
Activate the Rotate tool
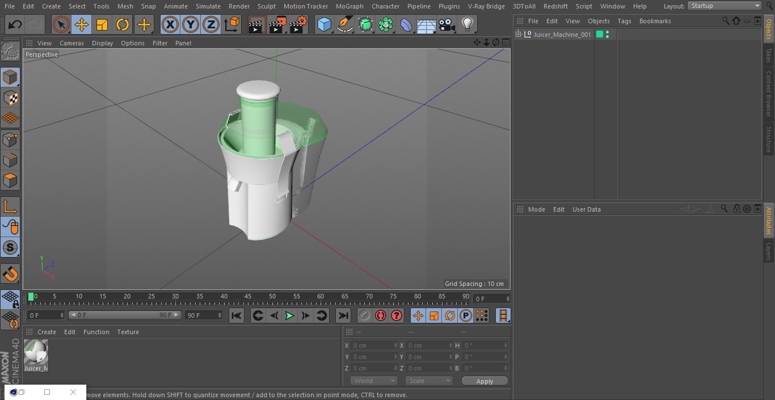tap(123, 24)
